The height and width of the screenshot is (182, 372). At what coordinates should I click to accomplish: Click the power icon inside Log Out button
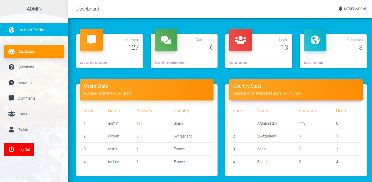11,149
